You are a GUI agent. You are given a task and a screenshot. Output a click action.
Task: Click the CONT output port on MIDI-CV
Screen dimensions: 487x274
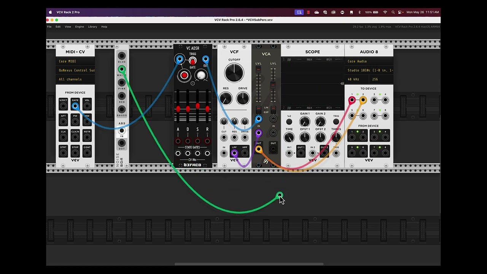tap(87, 153)
